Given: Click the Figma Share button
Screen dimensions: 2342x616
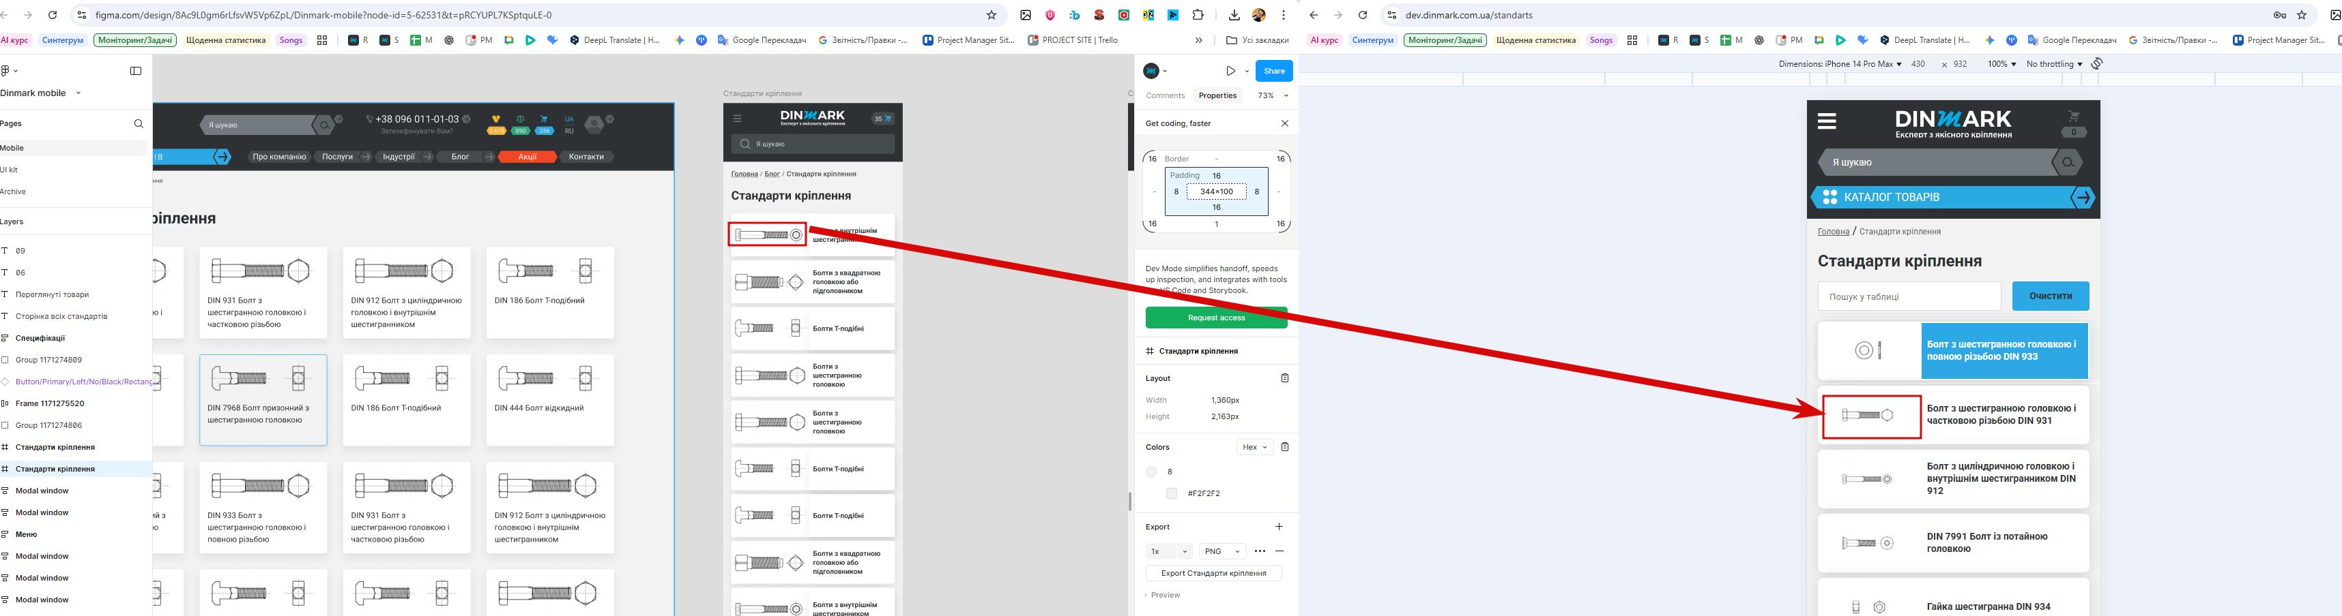Looking at the screenshot, I should [1274, 71].
